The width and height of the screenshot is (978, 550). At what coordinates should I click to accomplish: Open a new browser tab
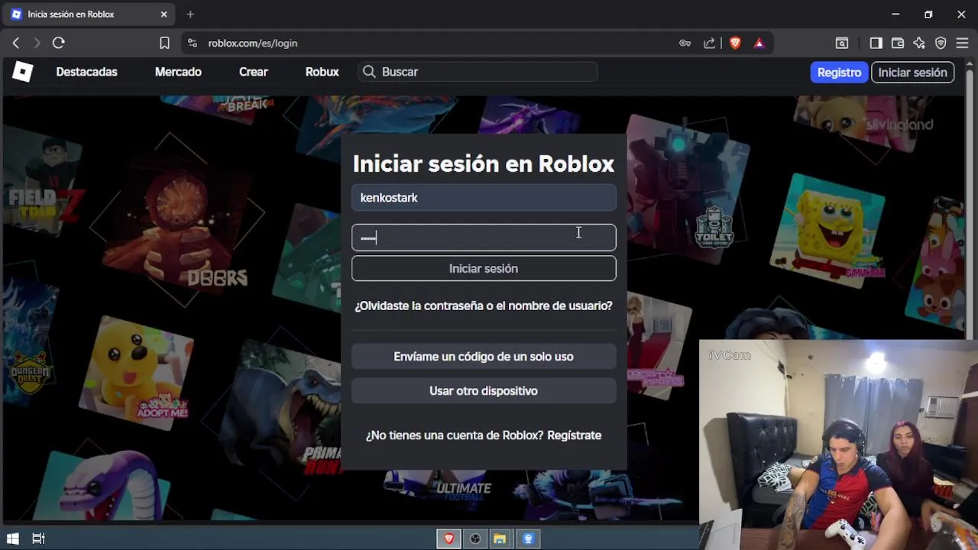(190, 14)
